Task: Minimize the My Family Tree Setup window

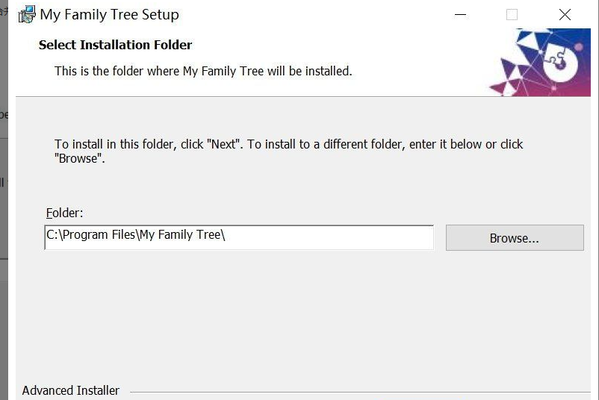Action: (460, 15)
